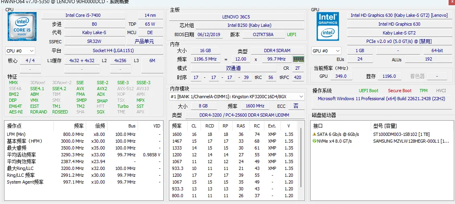Click the 1196.0 video memory clock value

(389, 76)
